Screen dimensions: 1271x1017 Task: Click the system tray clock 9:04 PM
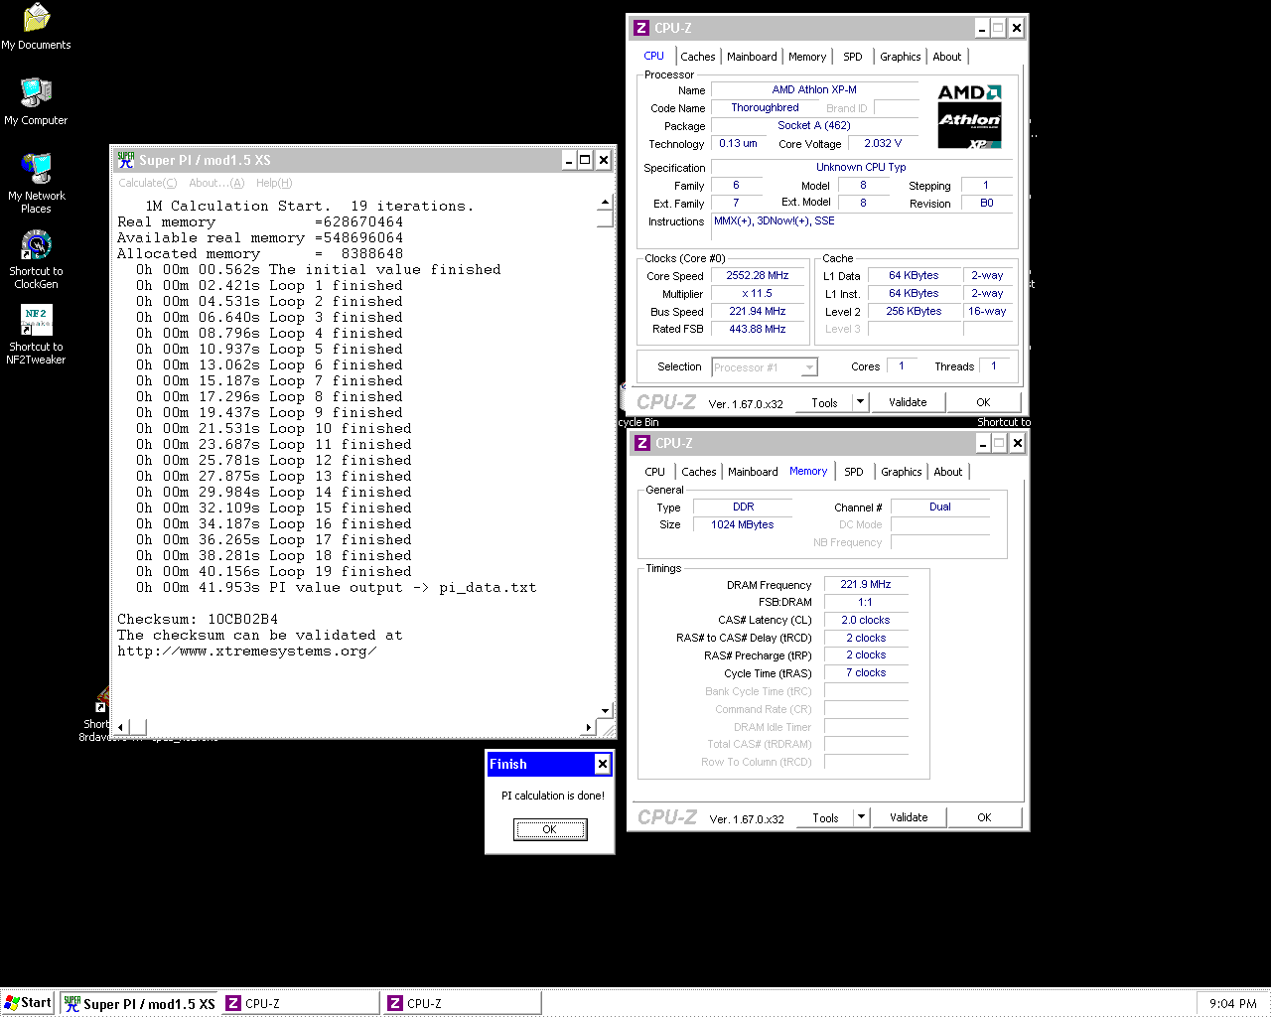point(1232,1004)
